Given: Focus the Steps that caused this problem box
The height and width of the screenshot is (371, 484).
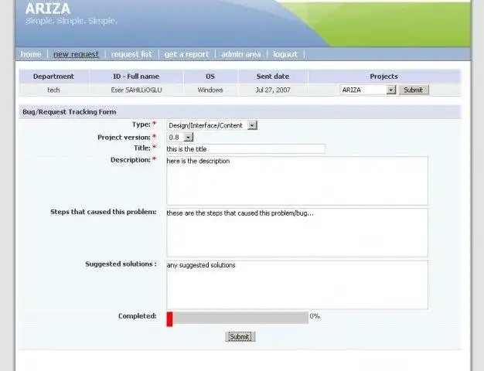Looking at the screenshot, I should click(297, 233).
